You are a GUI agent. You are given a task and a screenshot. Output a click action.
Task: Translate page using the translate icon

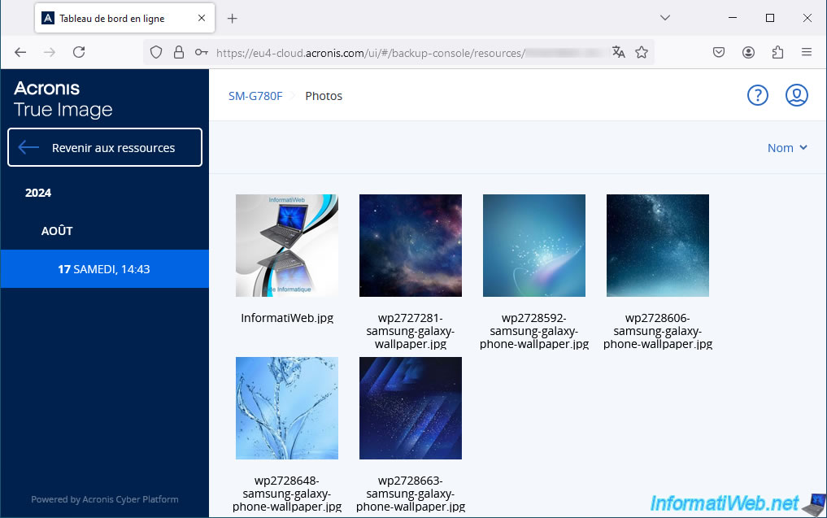pos(619,52)
